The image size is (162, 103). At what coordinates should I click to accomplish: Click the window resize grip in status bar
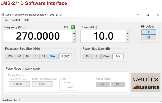click(161, 101)
